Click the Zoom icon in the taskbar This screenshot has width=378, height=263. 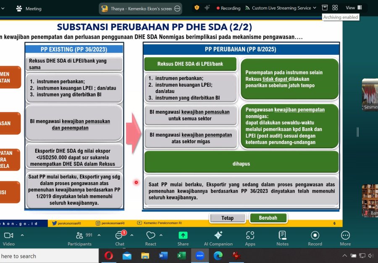tap(199, 255)
